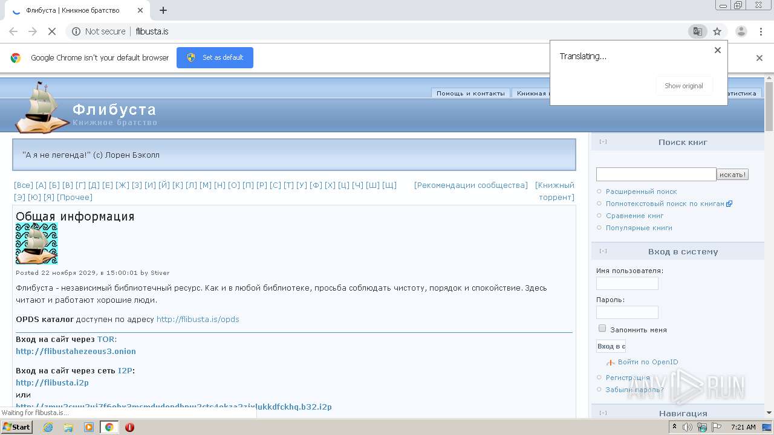Click the Google Translate icon in address bar

coord(697,31)
